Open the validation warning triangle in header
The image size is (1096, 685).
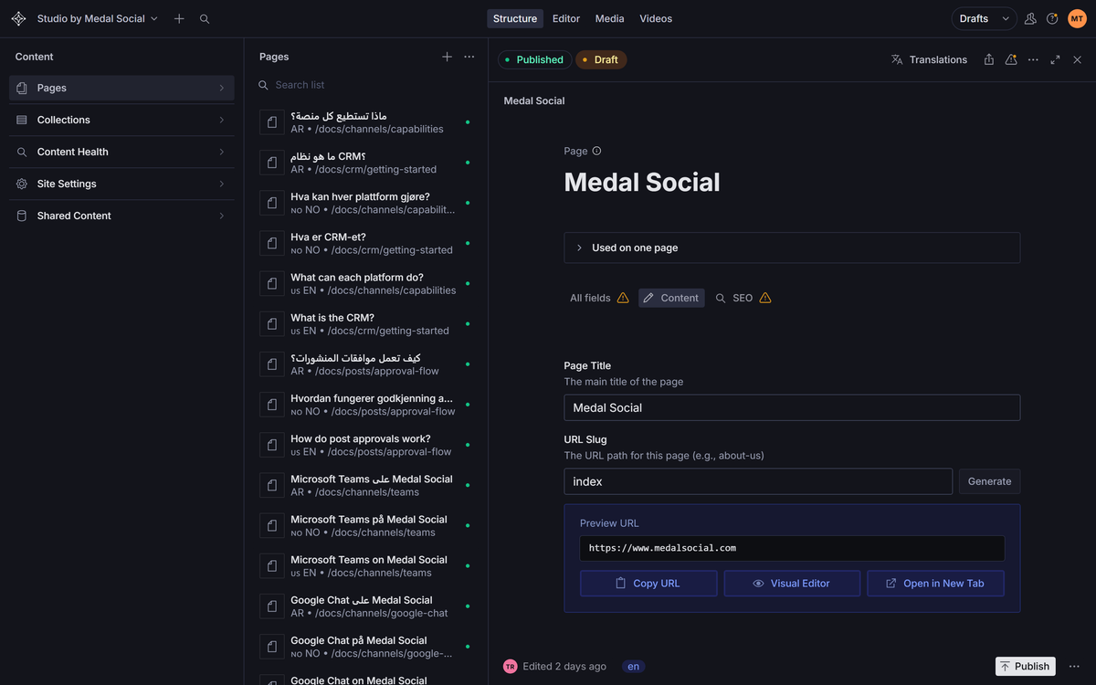[x=1011, y=59]
